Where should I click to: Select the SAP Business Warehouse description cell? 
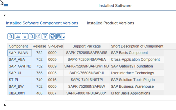click(137, 87)
